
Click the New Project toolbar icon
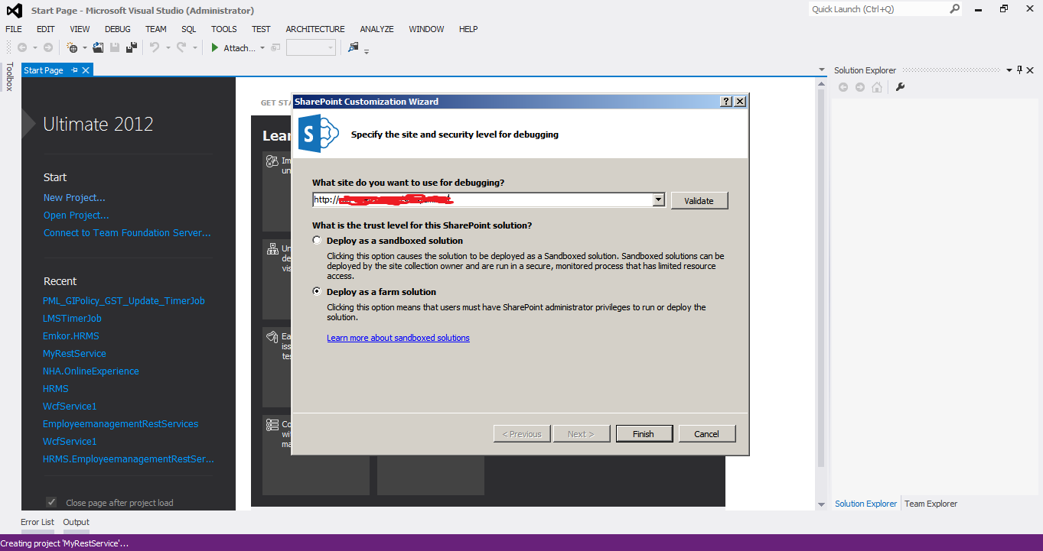72,47
